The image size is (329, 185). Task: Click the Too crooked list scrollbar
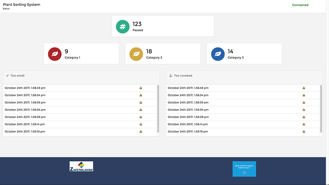[x=321, y=109]
